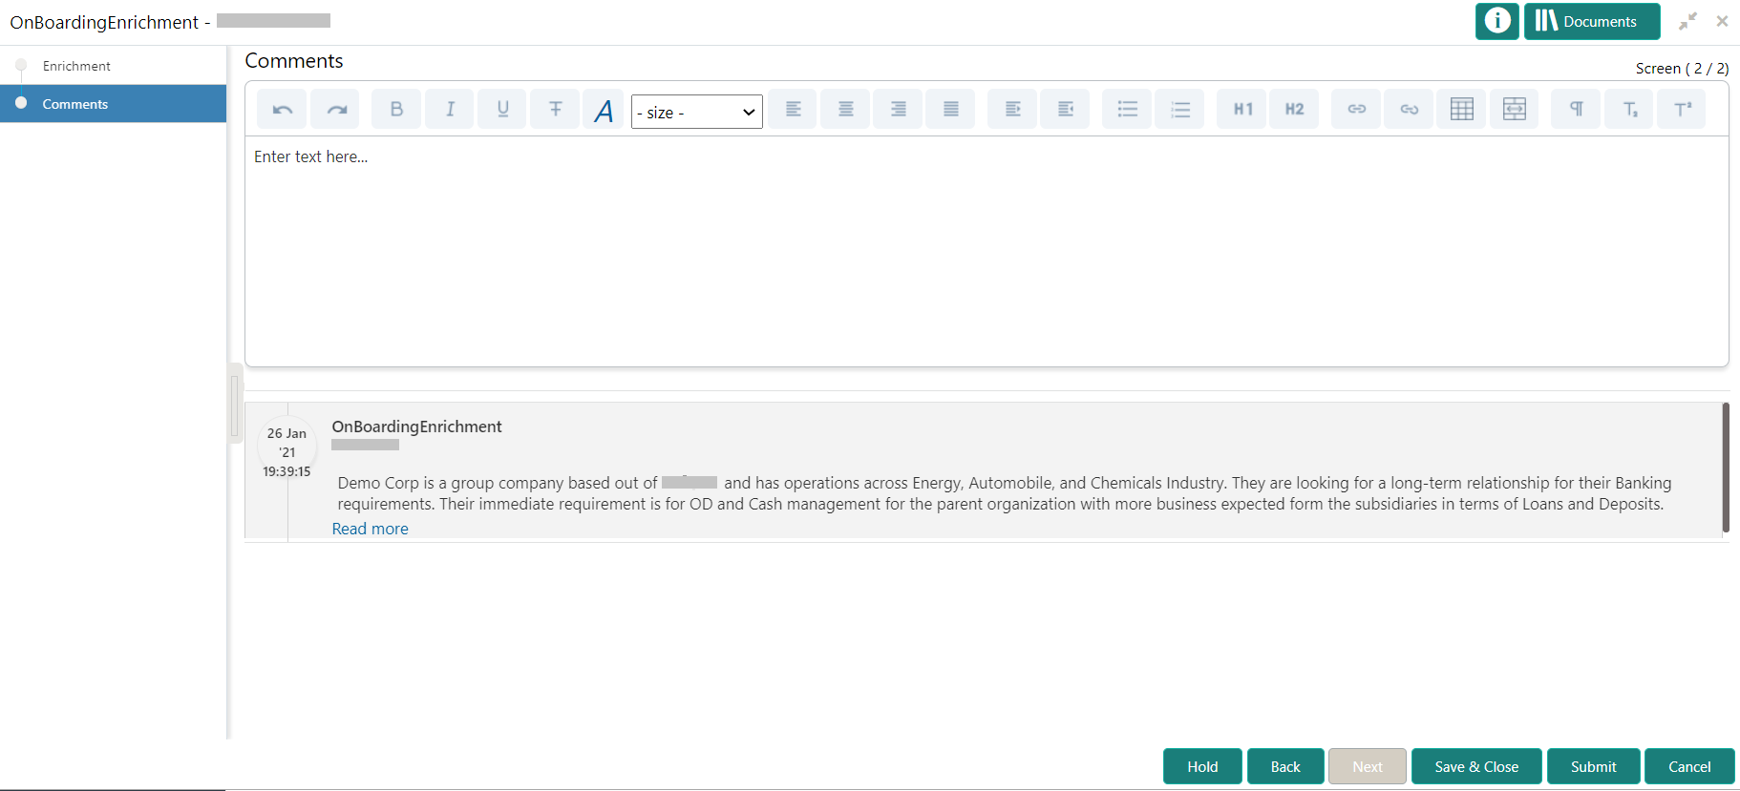This screenshot has width=1740, height=791.
Task: Click the paragraph mark icon
Action: click(1576, 109)
